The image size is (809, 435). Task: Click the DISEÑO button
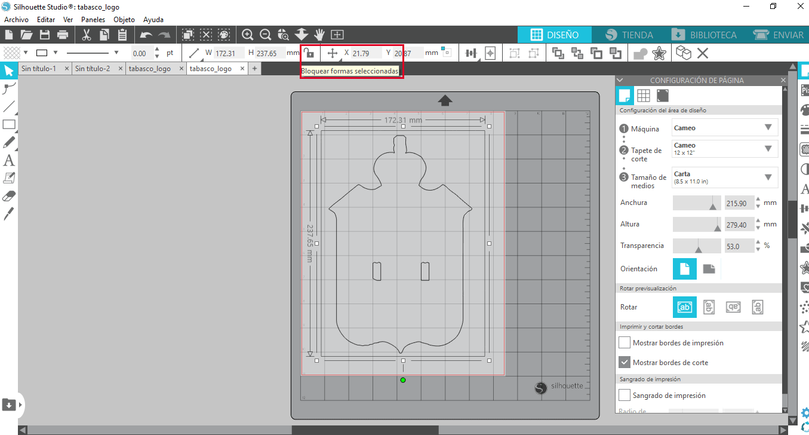555,35
